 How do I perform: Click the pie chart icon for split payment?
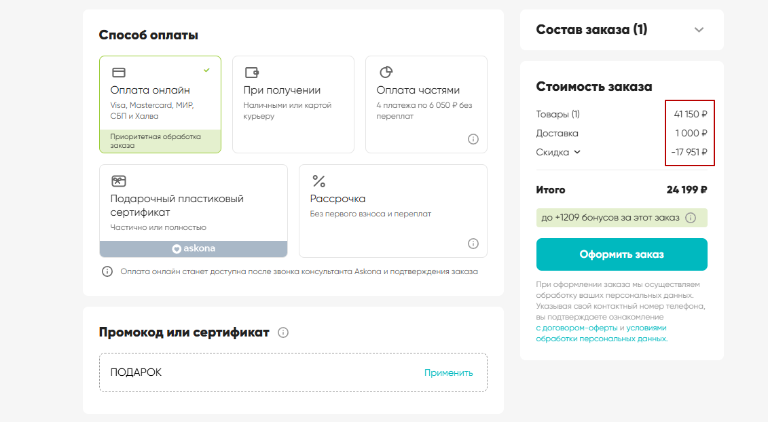pyautogui.click(x=385, y=72)
